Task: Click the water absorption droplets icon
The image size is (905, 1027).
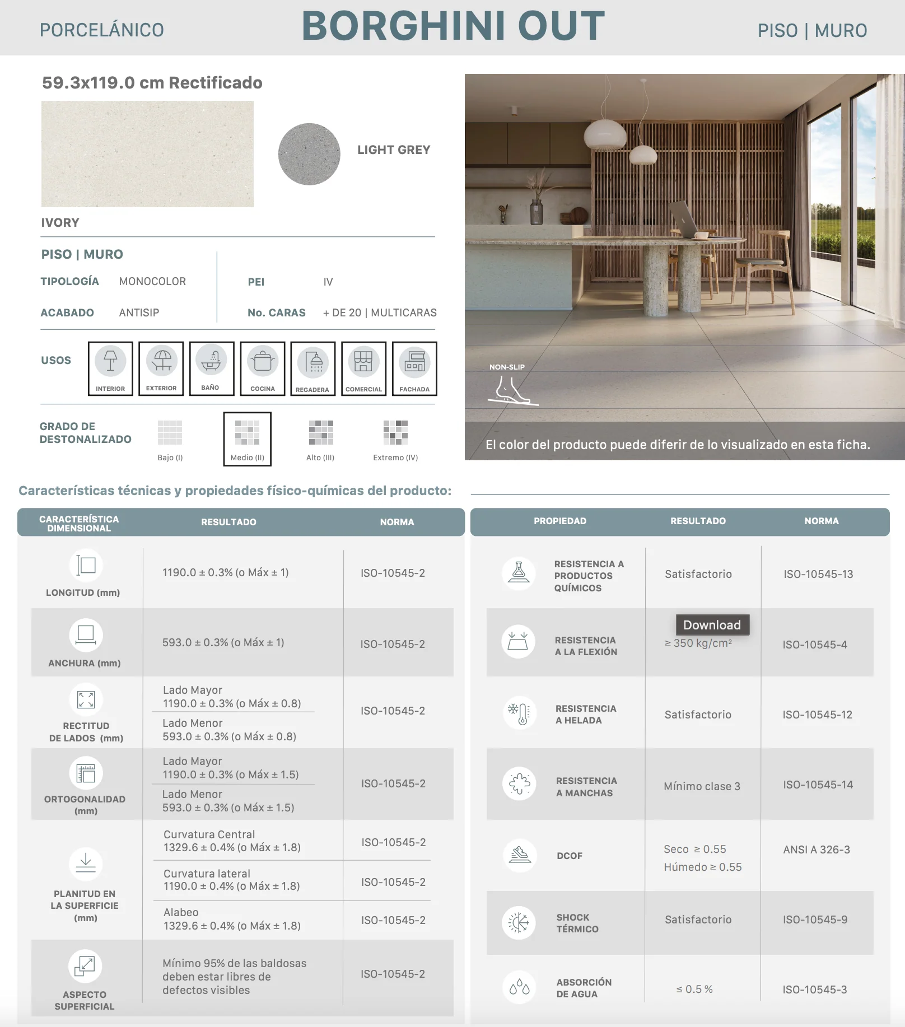Action: [x=519, y=987]
